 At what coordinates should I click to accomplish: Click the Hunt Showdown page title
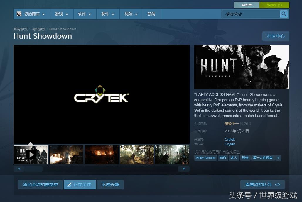pos(43,36)
